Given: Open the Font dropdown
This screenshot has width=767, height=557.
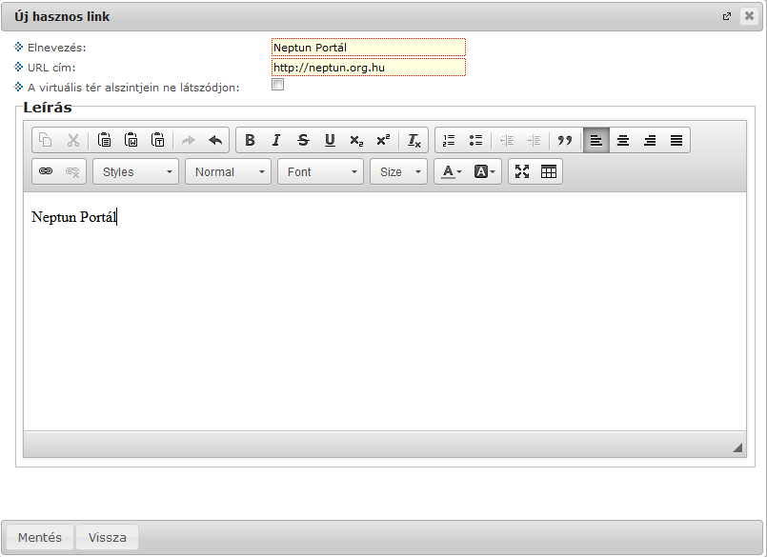Looking at the screenshot, I should [320, 171].
